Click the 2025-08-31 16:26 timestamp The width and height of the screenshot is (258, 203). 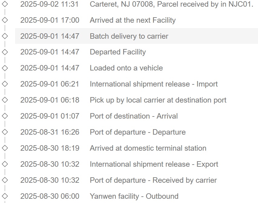50,132
